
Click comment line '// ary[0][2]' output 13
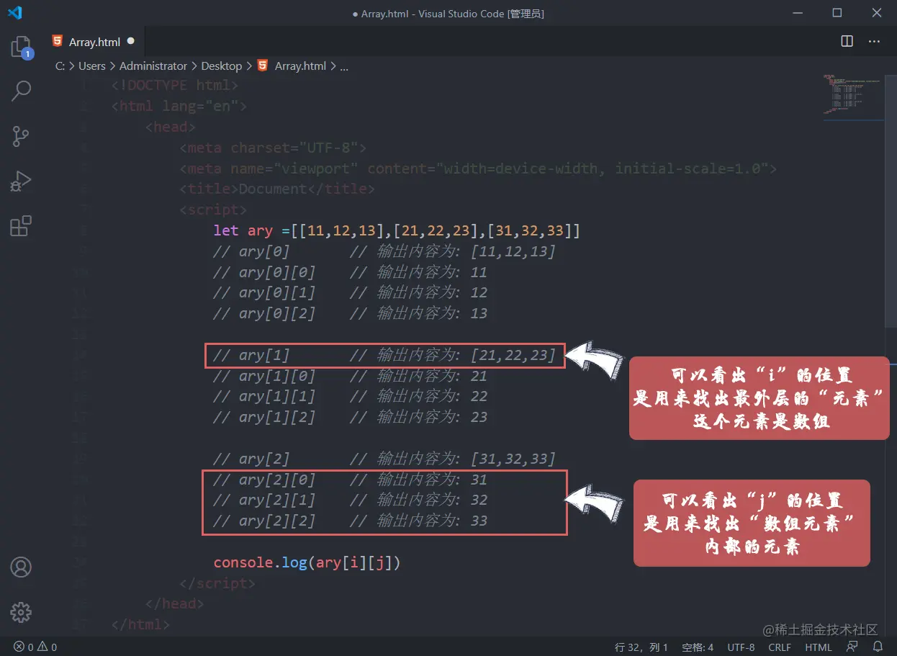coord(351,313)
